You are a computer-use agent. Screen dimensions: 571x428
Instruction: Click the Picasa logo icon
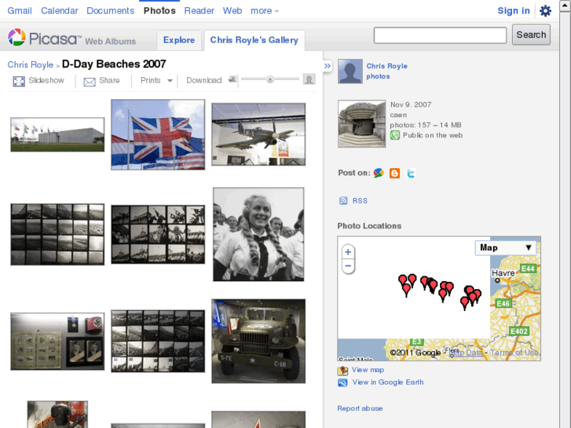click(16, 37)
